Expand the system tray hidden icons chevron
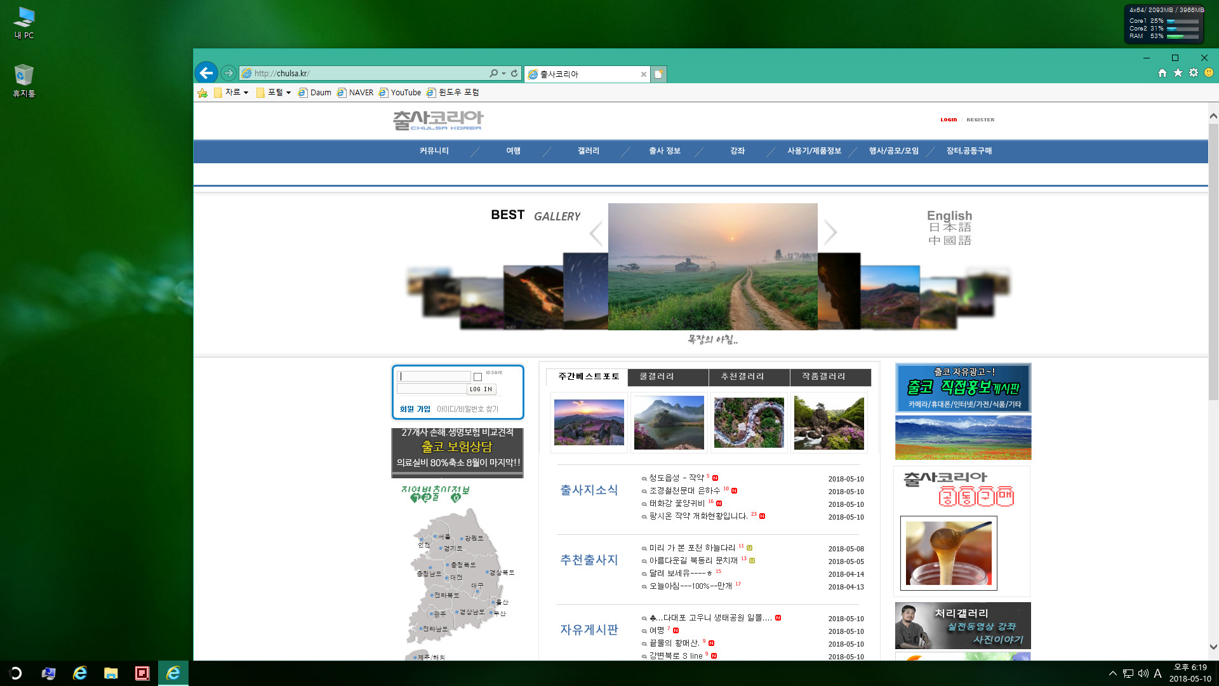 pyautogui.click(x=1112, y=673)
